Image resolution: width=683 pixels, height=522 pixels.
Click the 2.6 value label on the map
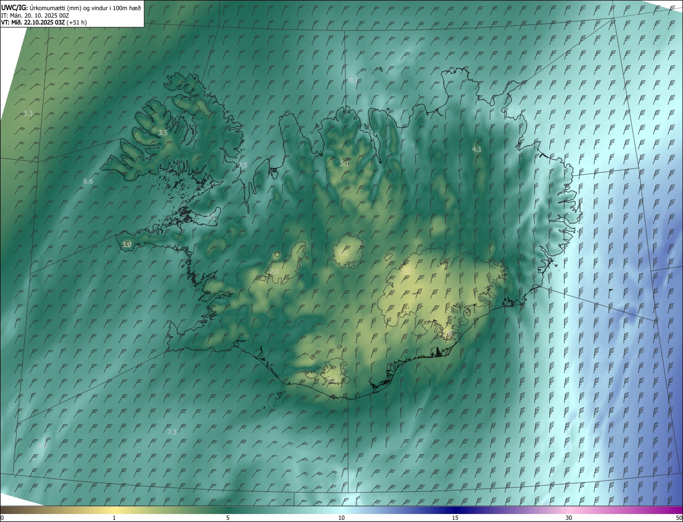[274, 272]
